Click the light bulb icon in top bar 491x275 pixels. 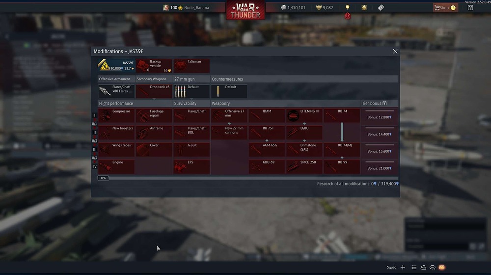348,8
